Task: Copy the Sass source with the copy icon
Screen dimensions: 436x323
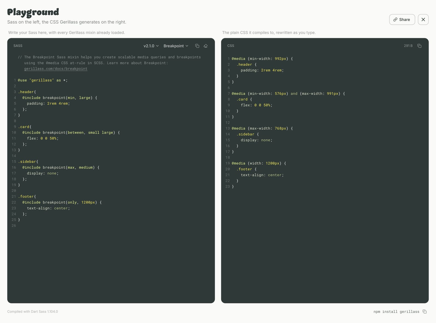Action: 197,46
